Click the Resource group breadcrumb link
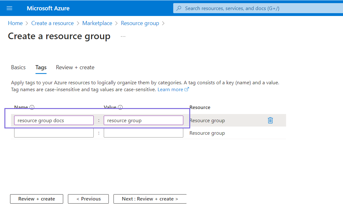Viewport: 343px width, 208px height. click(x=140, y=23)
